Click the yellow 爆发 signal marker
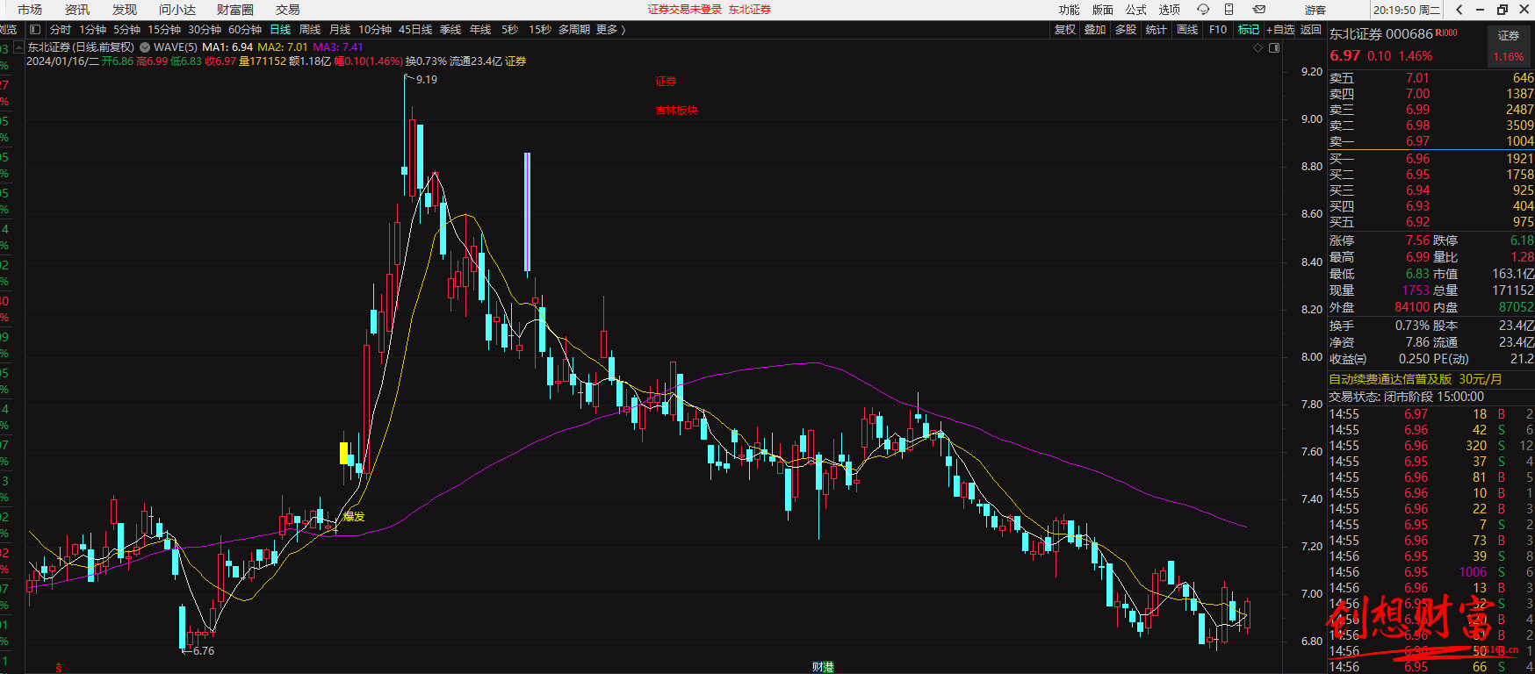 (x=354, y=517)
